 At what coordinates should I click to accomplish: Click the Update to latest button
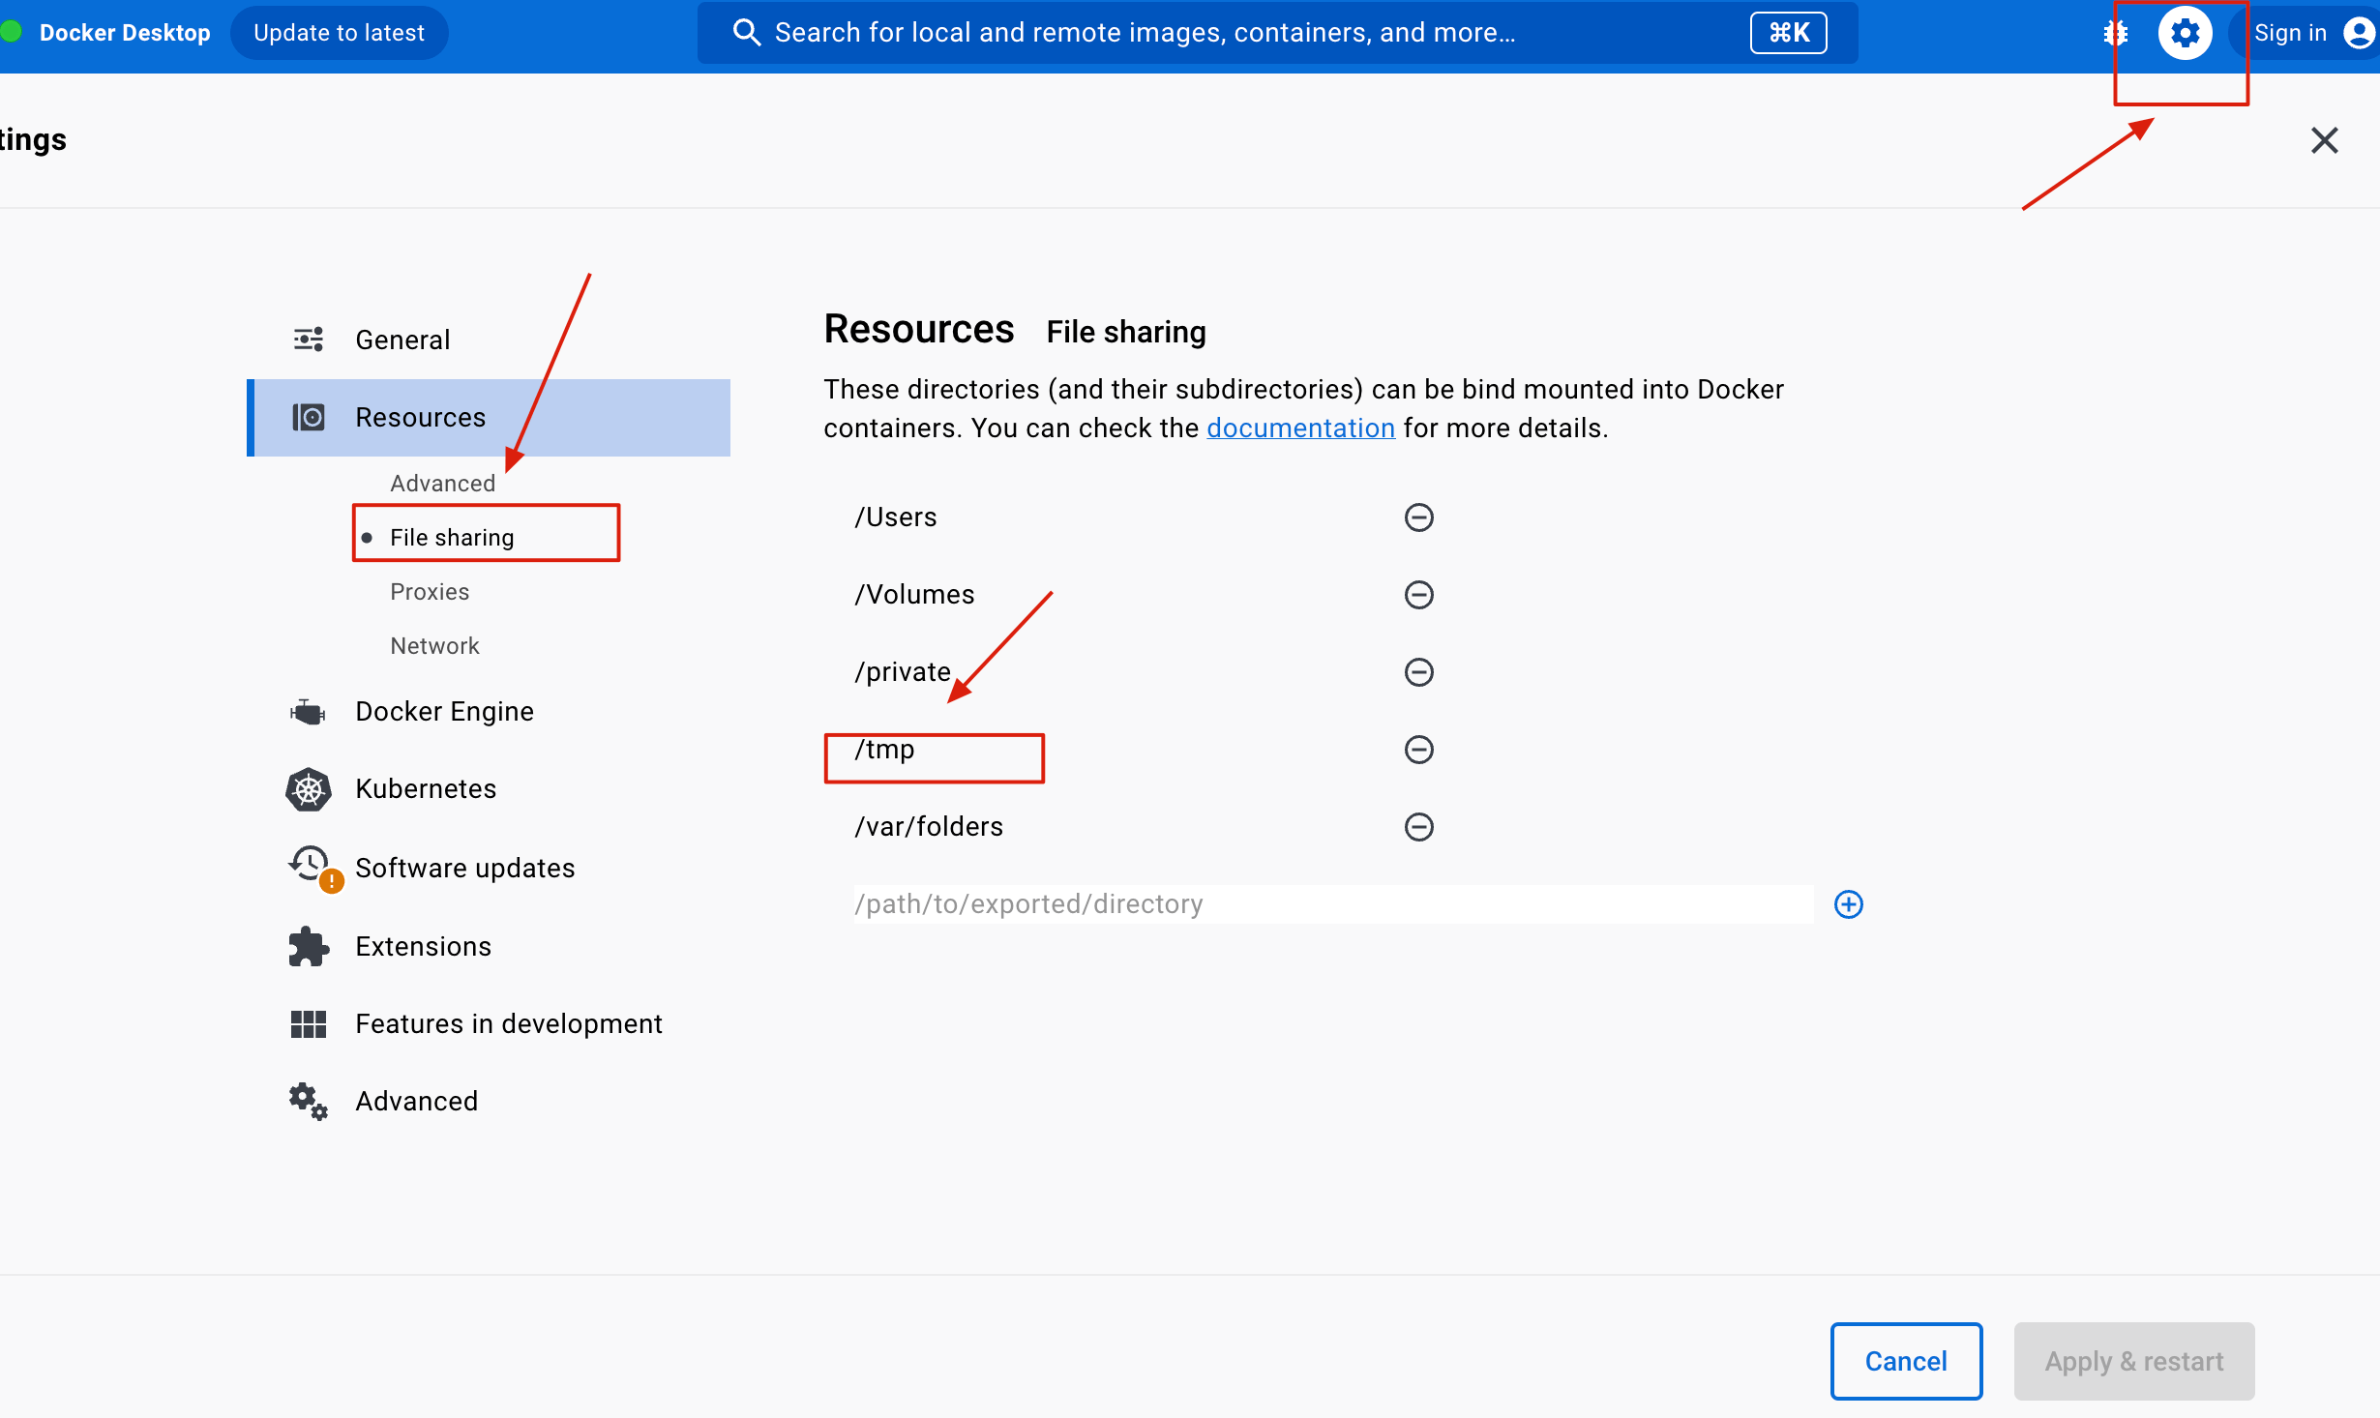tap(339, 33)
